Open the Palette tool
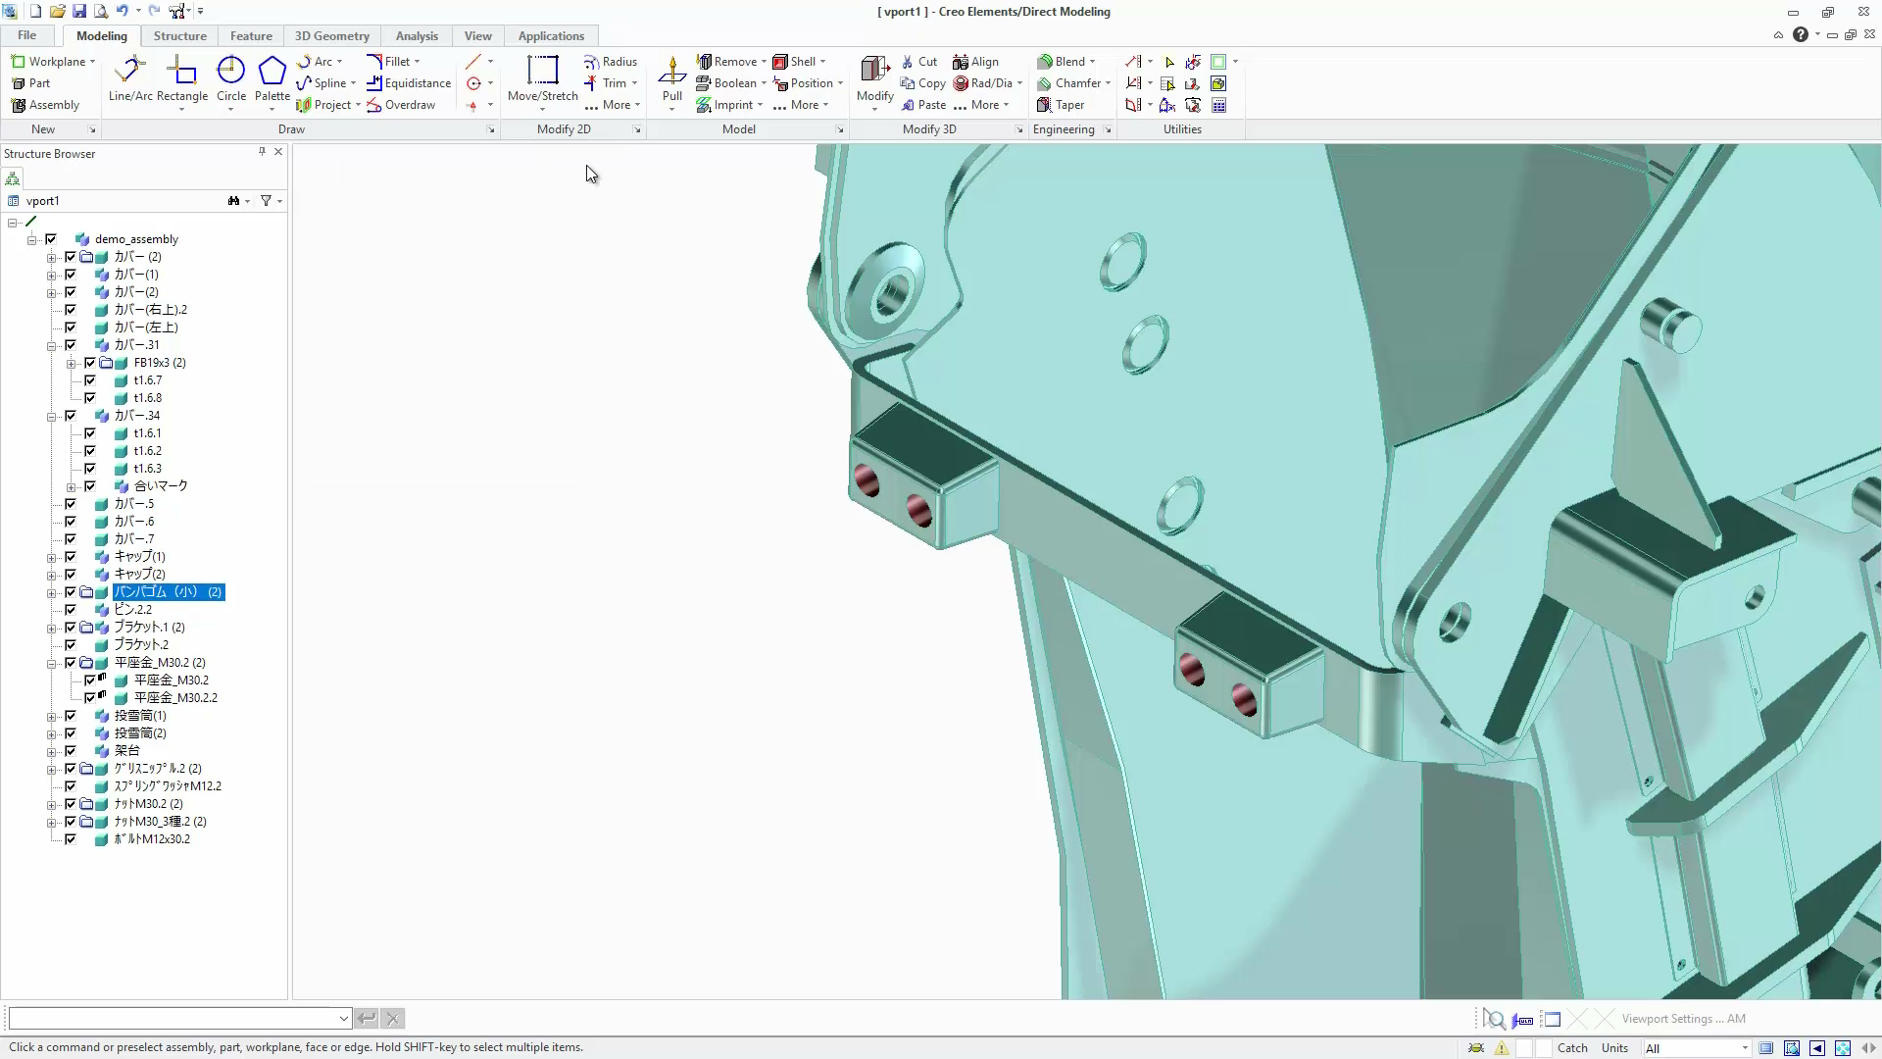This screenshot has height=1059, width=1882. [272, 78]
